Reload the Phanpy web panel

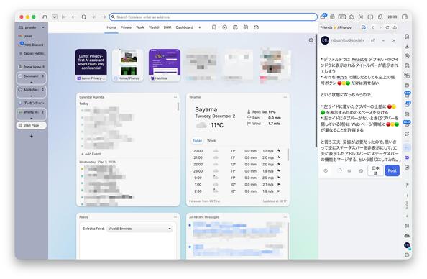point(387,27)
